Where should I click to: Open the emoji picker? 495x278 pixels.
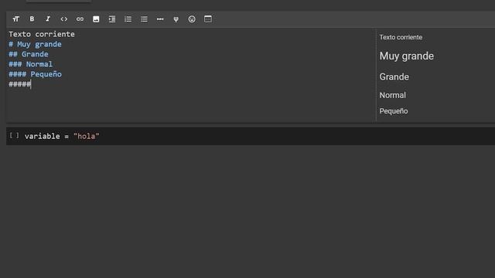(x=192, y=19)
